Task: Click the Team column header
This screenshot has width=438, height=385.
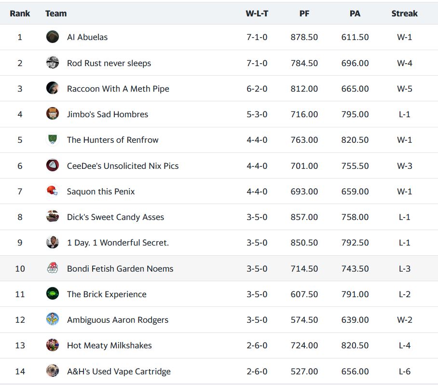Action: (56, 14)
